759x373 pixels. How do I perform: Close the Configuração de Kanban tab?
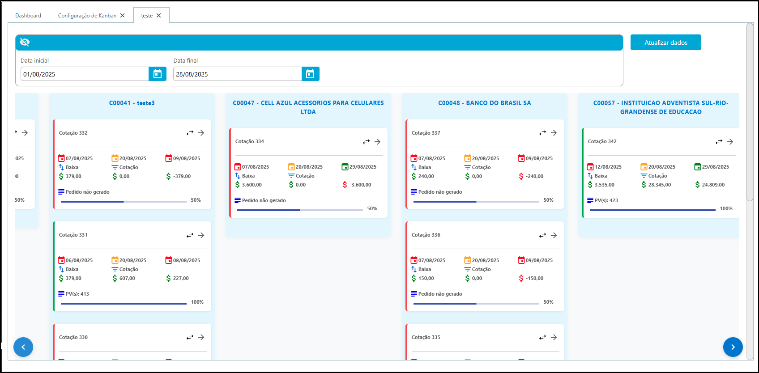click(122, 16)
